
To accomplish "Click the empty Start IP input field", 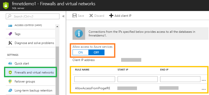I will click(137, 79).
